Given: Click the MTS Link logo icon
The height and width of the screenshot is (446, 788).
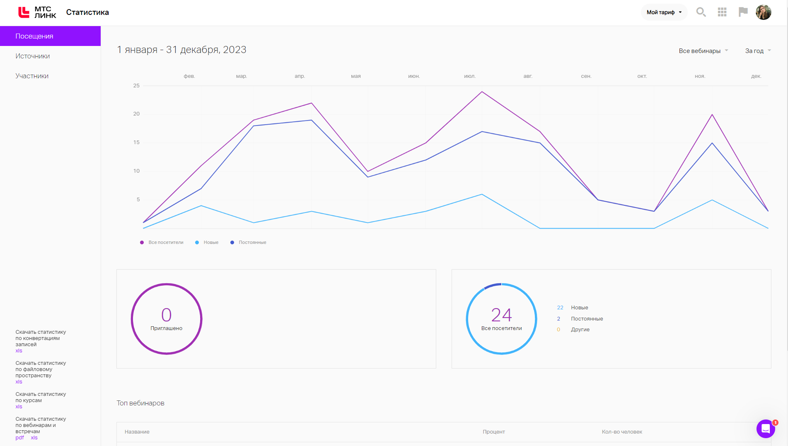Looking at the screenshot, I should tap(24, 12).
